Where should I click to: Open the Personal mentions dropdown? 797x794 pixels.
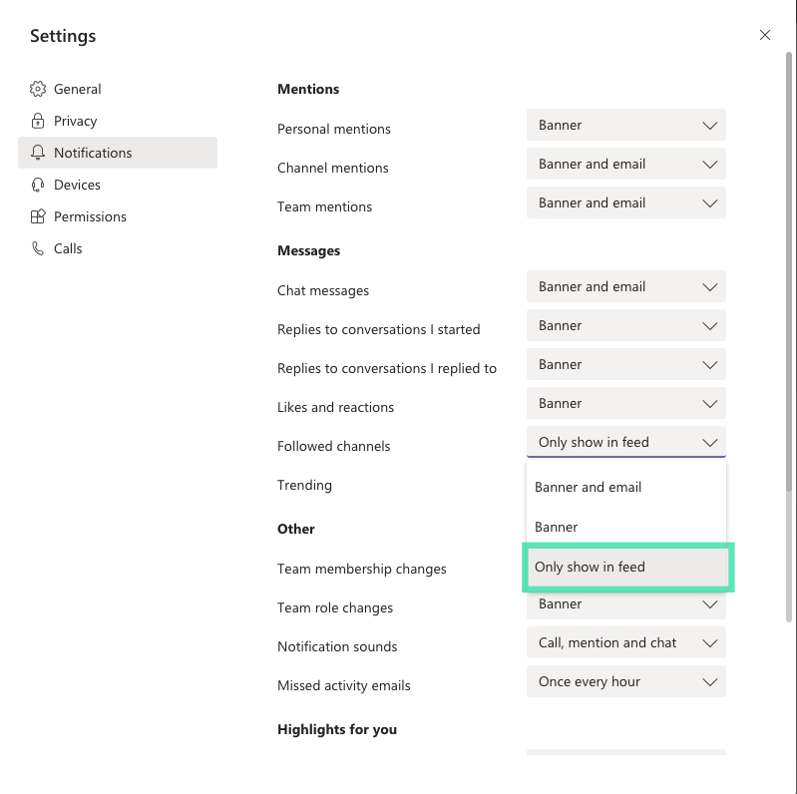(x=625, y=125)
